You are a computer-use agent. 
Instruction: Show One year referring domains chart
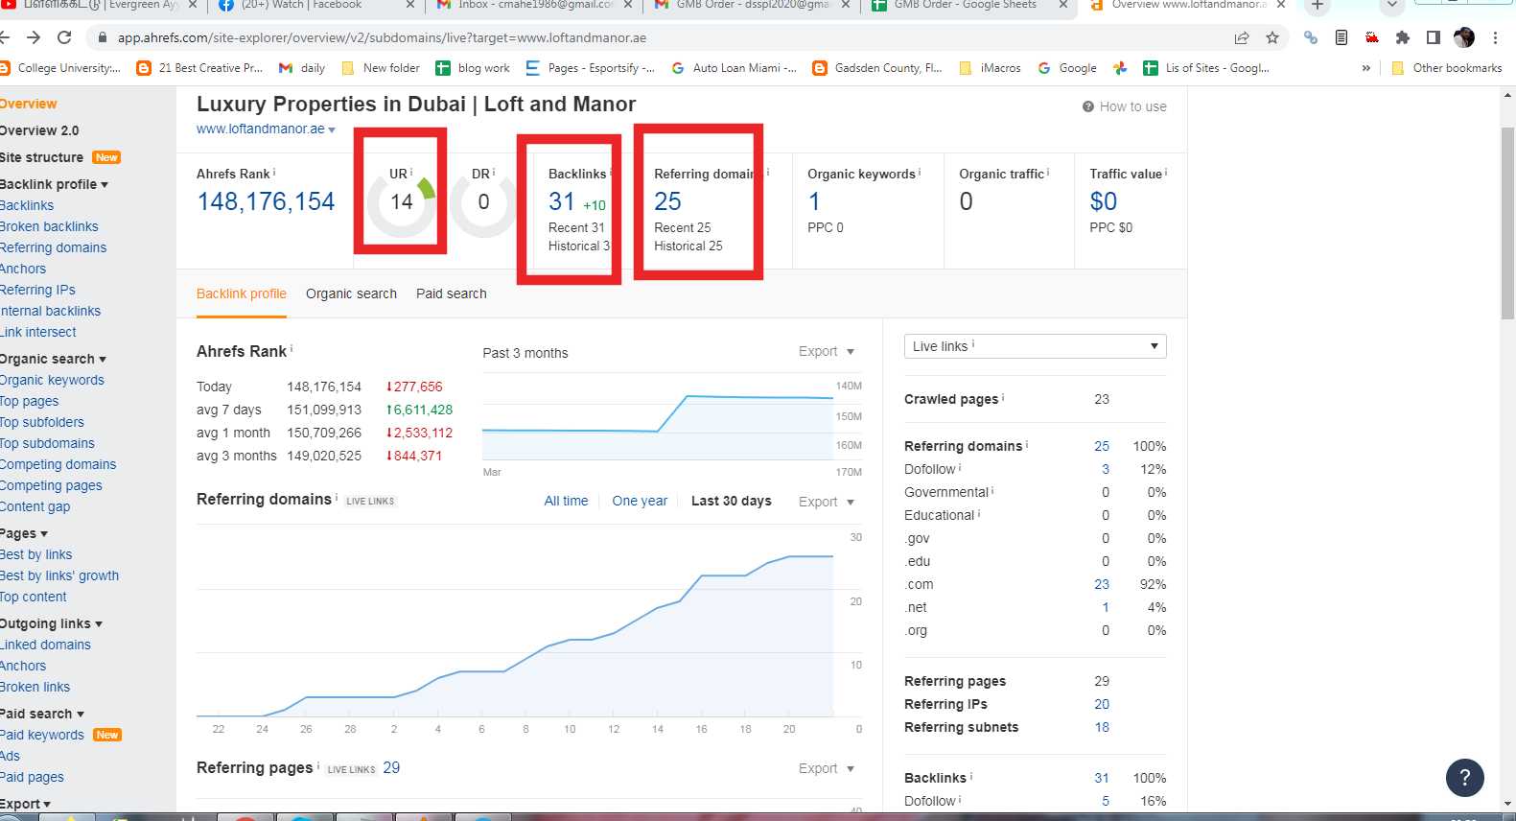click(x=640, y=501)
